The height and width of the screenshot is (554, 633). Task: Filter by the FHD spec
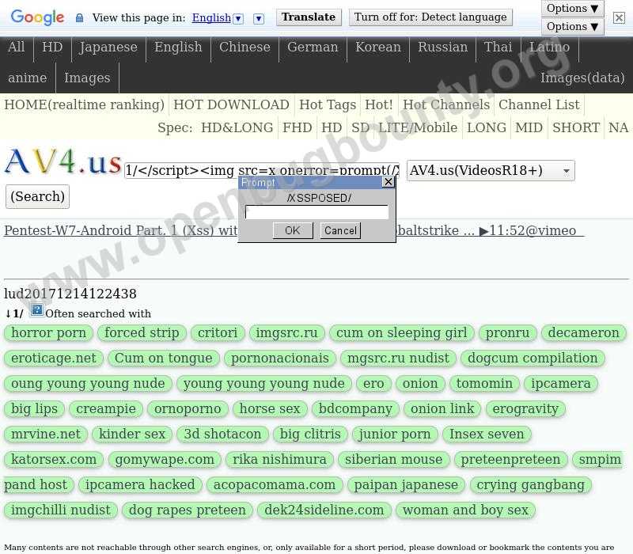click(298, 128)
